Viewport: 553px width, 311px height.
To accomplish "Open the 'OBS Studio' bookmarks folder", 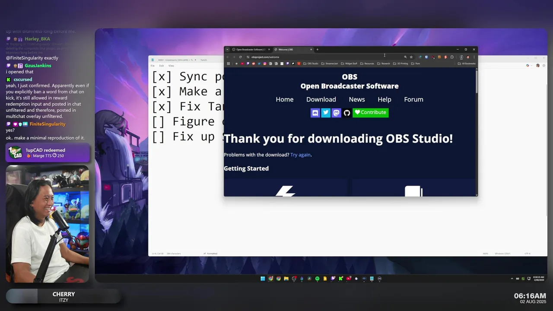I will pyautogui.click(x=311, y=63).
